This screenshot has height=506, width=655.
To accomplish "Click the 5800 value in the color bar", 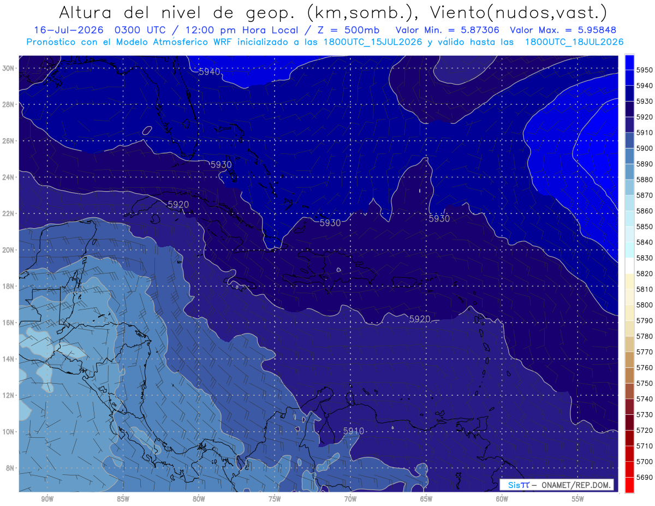I will [x=645, y=305].
